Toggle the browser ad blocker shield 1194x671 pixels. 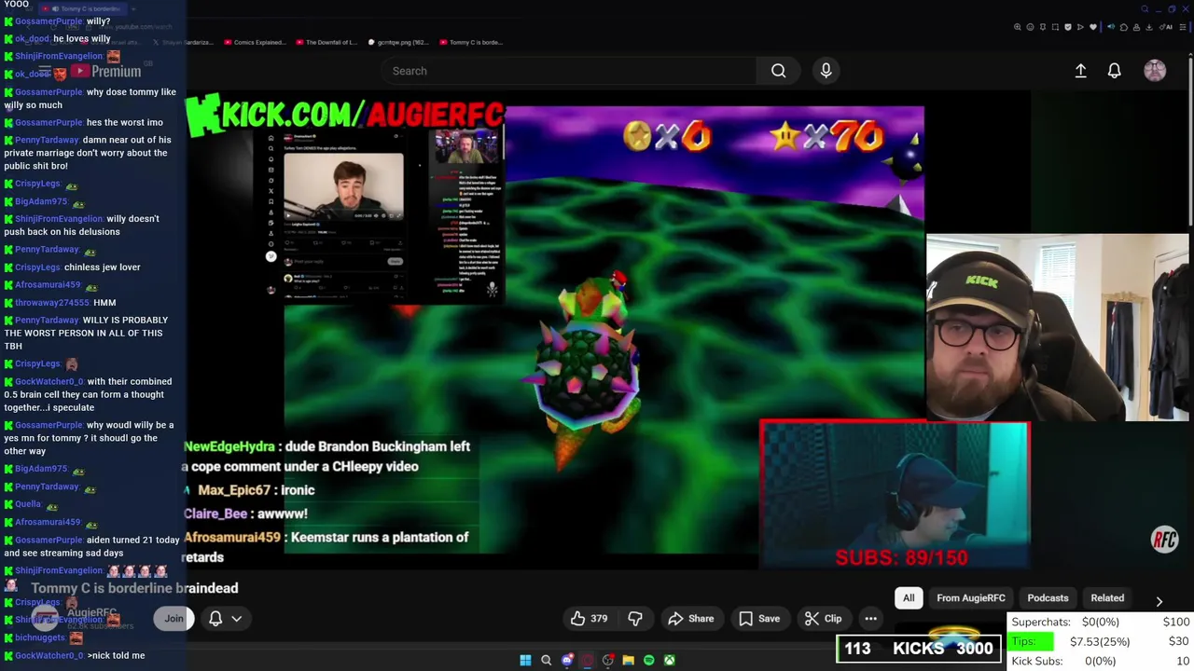pos(1068,27)
